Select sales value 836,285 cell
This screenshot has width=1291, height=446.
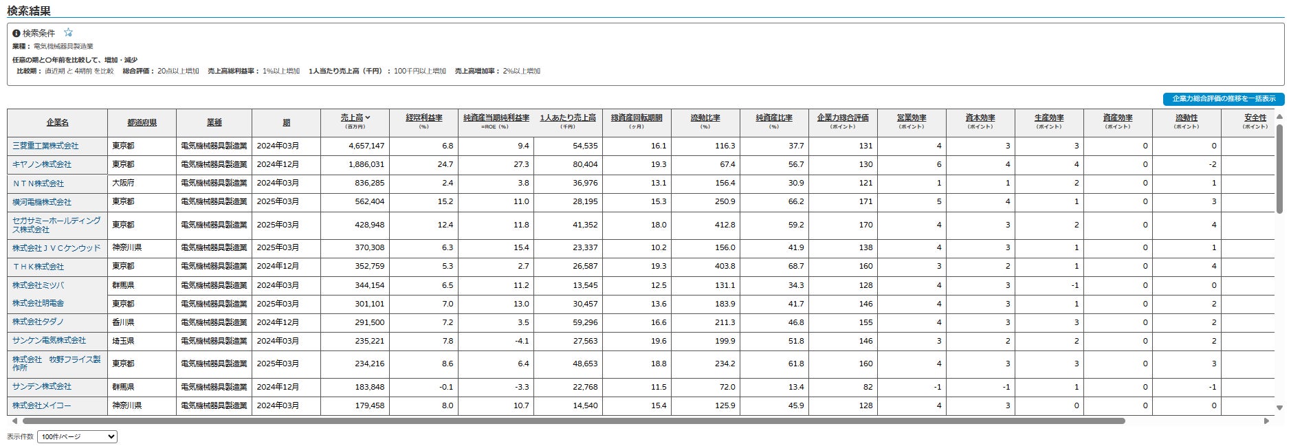[x=355, y=183]
